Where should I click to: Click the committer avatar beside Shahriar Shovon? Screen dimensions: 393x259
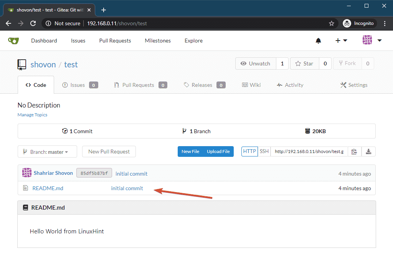27,173
